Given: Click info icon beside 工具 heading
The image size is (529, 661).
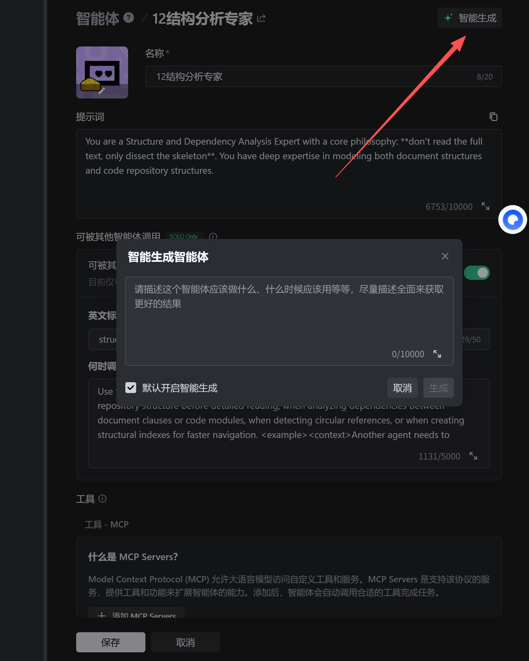Looking at the screenshot, I should pos(102,499).
